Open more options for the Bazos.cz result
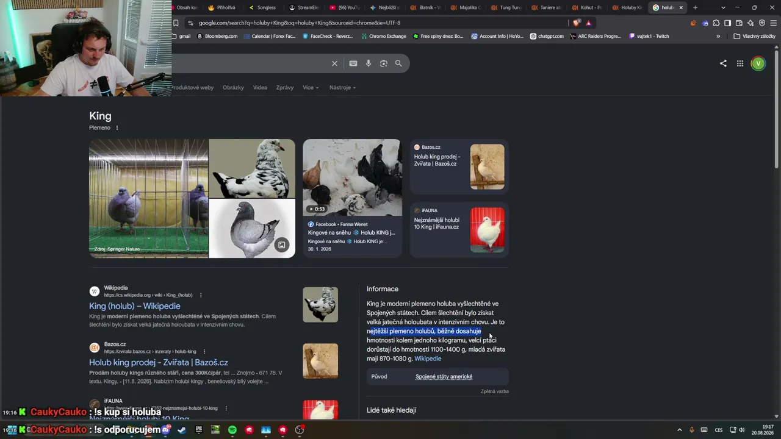This screenshot has width=781, height=439. (x=204, y=352)
